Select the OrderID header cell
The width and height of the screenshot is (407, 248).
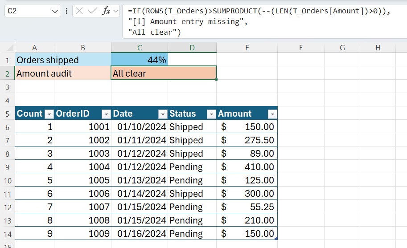83,114
